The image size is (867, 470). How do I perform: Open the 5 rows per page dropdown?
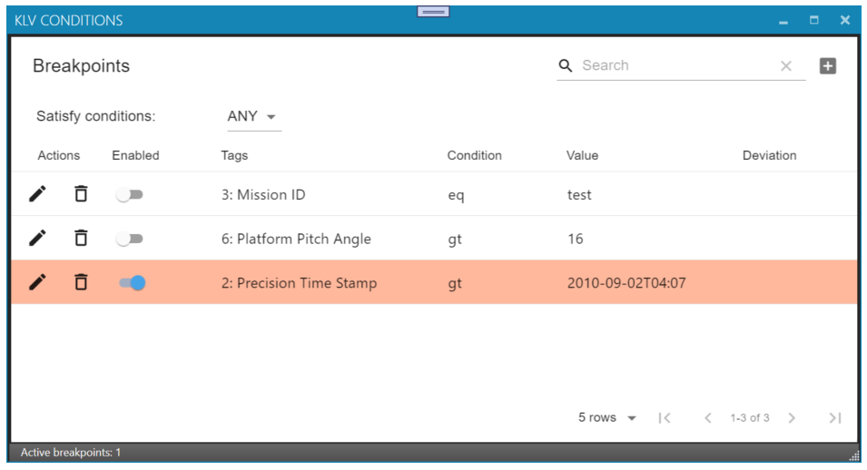[607, 417]
